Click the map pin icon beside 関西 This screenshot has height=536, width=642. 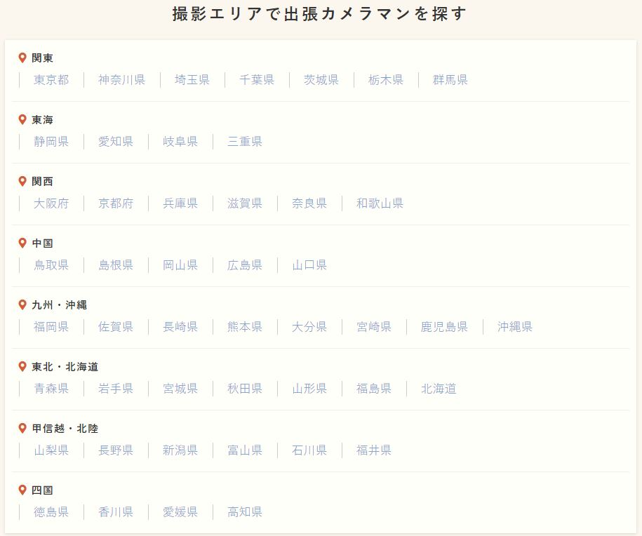pyautogui.click(x=22, y=181)
